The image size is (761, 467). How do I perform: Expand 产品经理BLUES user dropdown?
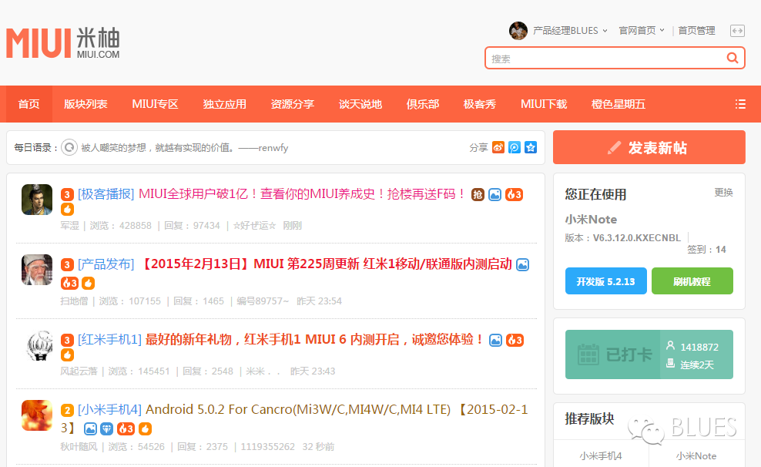[570, 31]
